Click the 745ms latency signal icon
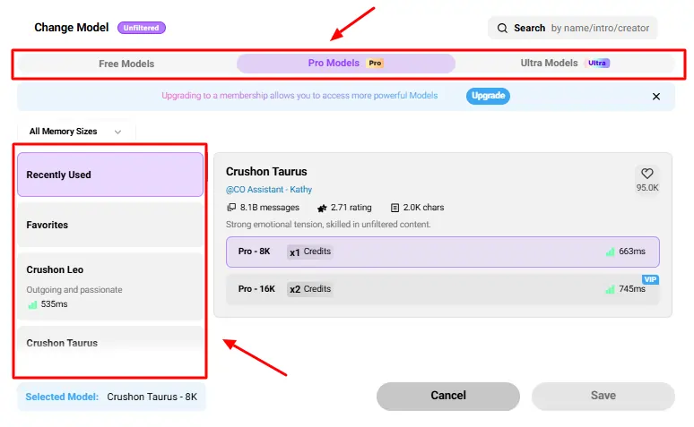The height and width of the screenshot is (427, 694). tap(610, 289)
